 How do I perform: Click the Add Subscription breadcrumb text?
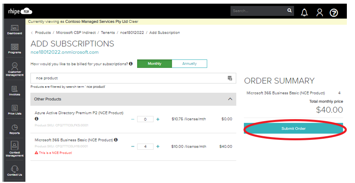pos(164,33)
